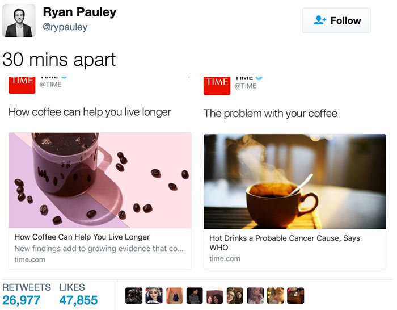Screen dimensions: 397x310
Task: Open the steaming coffee cup article image
Action: 295,182
